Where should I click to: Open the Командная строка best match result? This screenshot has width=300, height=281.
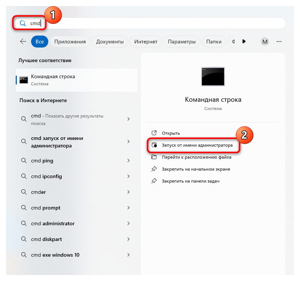[77, 80]
